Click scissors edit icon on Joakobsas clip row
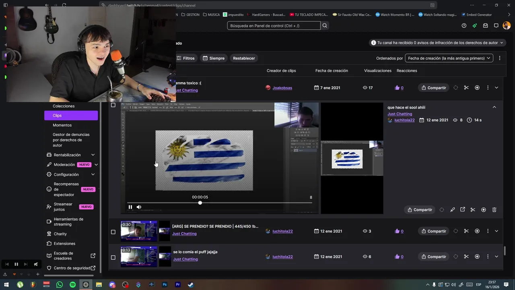The image size is (515, 290). coord(466,88)
